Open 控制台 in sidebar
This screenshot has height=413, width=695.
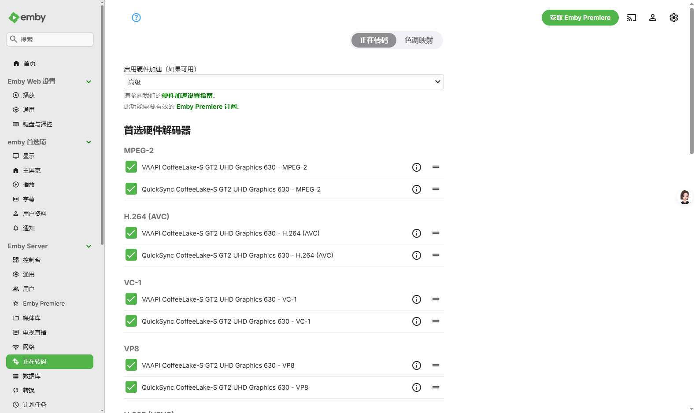[x=50, y=260]
